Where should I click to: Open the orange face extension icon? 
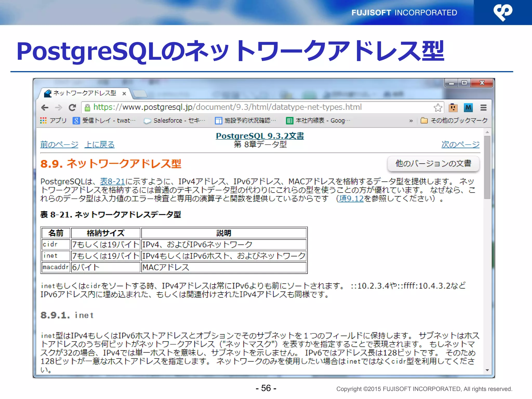[453, 107]
